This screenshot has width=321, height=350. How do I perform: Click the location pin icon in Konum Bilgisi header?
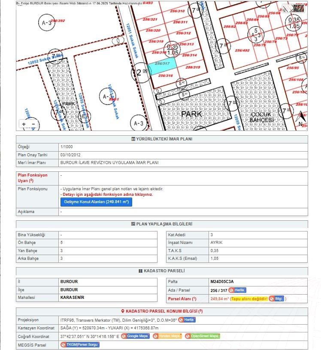(123, 311)
